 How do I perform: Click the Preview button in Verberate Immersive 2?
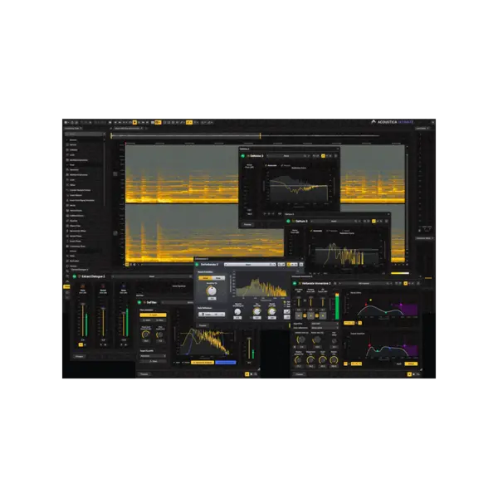click(x=300, y=374)
